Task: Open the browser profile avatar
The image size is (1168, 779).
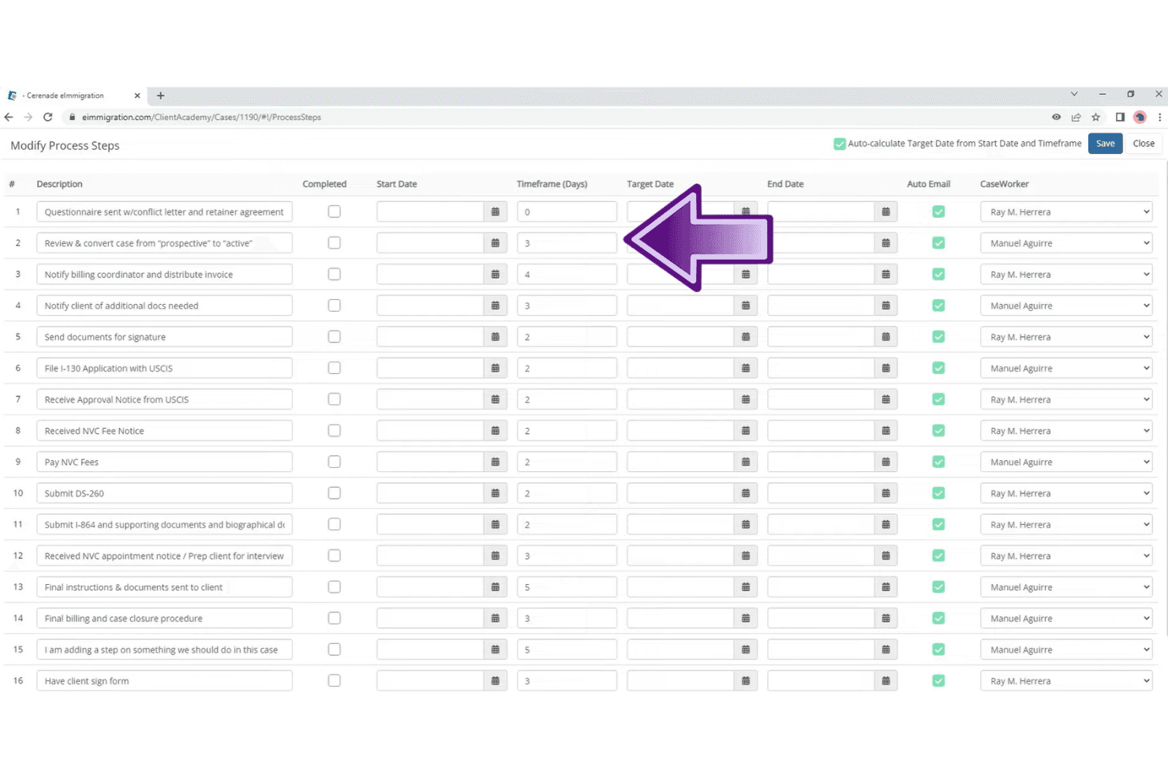Action: point(1140,117)
